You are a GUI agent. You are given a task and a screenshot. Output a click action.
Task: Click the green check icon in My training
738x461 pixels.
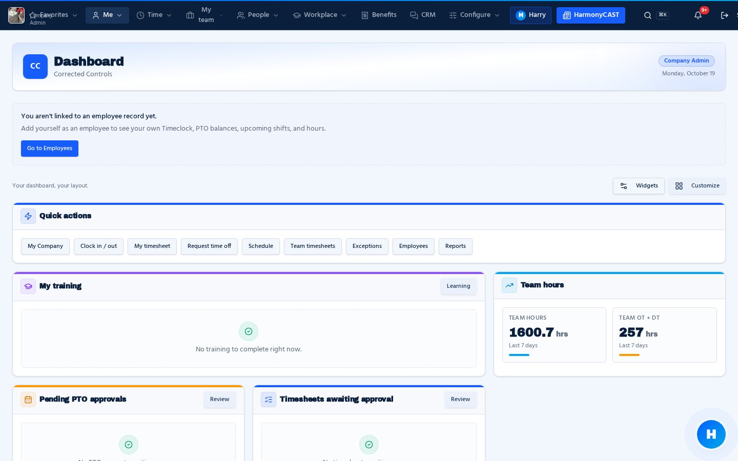coord(249,331)
